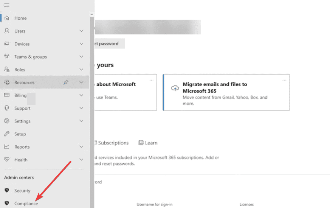Expand the Support menu chevron

coord(81,108)
